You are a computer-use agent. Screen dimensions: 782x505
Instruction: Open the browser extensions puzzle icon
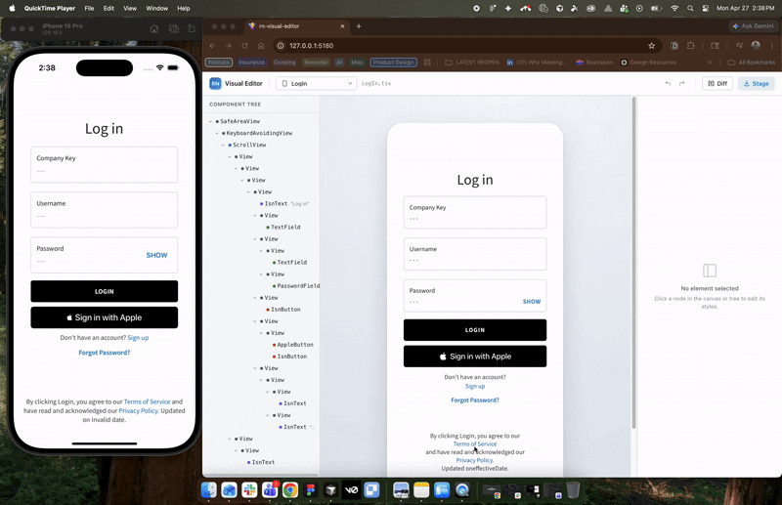[691, 45]
